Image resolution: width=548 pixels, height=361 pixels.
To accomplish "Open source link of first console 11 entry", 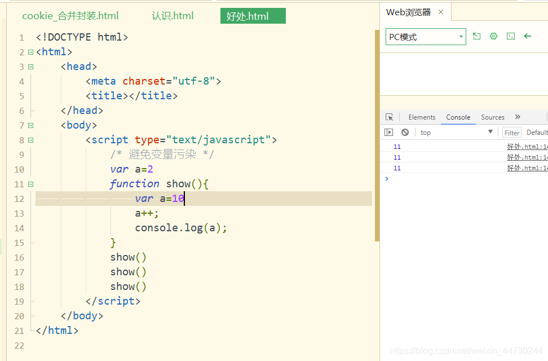I will [x=527, y=147].
